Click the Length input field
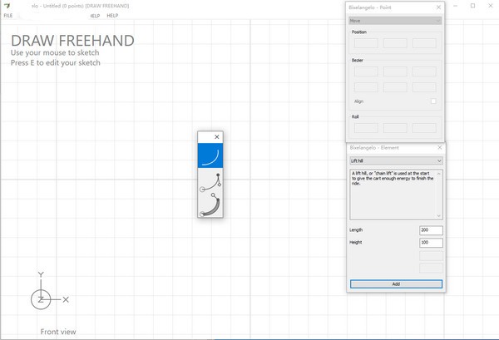 coord(431,230)
